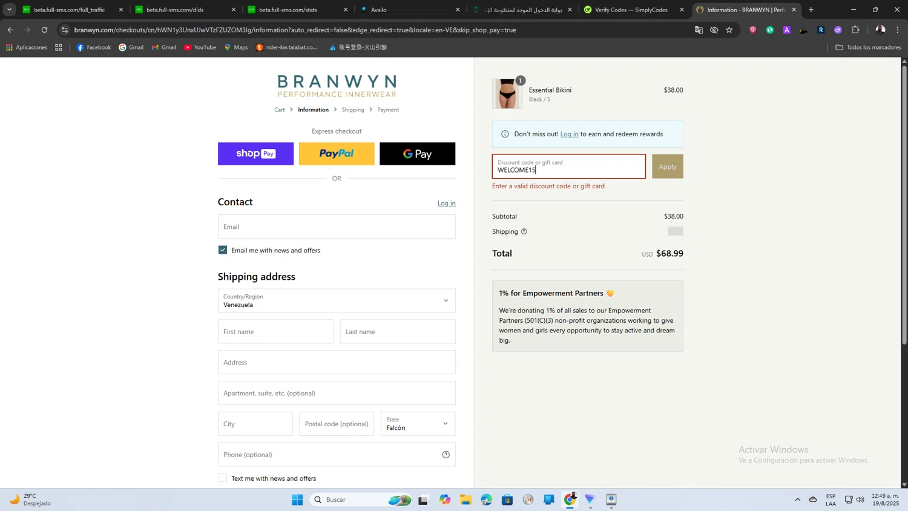Click the Phone (optional) field
908x511 pixels.
point(337,455)
